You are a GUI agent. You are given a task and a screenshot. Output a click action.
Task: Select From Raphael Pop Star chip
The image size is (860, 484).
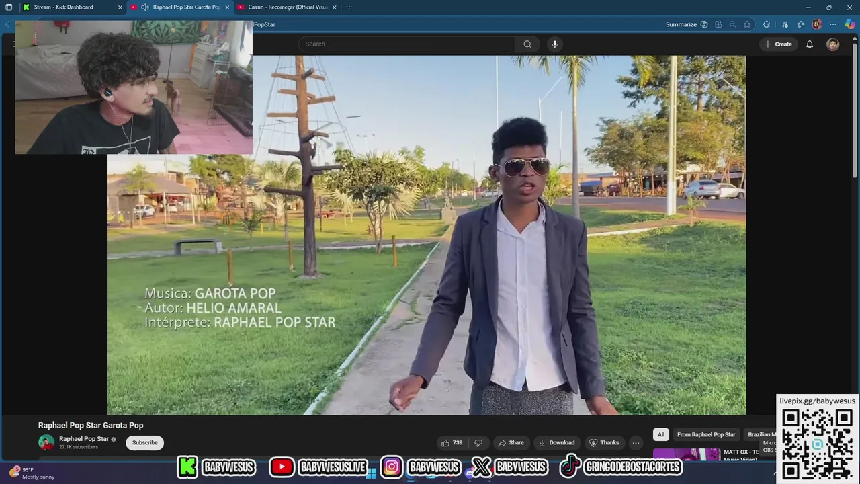706,434
